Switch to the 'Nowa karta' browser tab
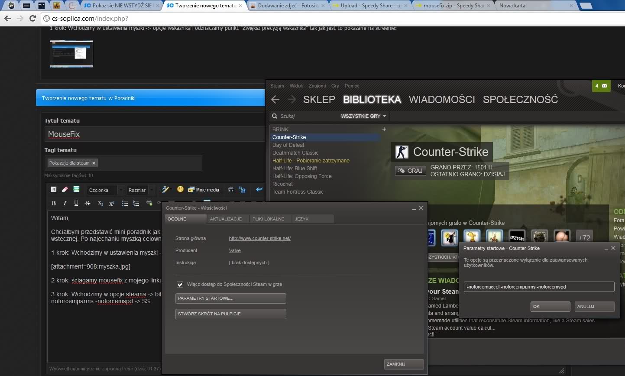The width and height of the screenshot is (625, 376). coord(535,6)
